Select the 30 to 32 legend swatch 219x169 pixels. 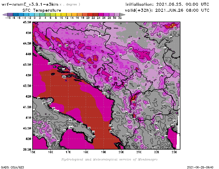pos(117,14)
